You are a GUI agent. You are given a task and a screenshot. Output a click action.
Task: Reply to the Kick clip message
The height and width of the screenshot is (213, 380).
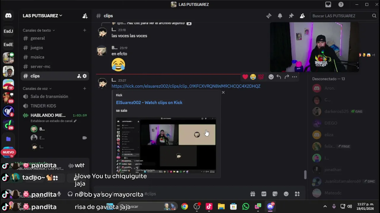pos(279,77)
